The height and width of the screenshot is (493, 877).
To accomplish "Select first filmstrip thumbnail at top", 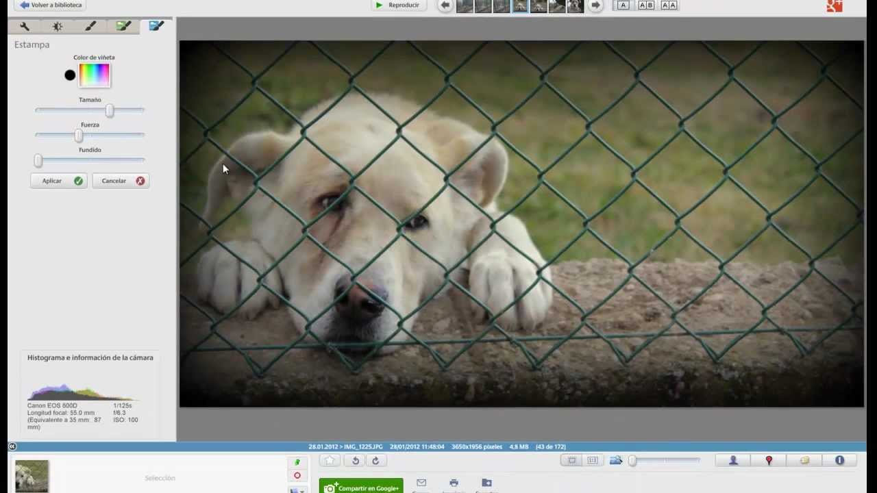I will (465, 6).
